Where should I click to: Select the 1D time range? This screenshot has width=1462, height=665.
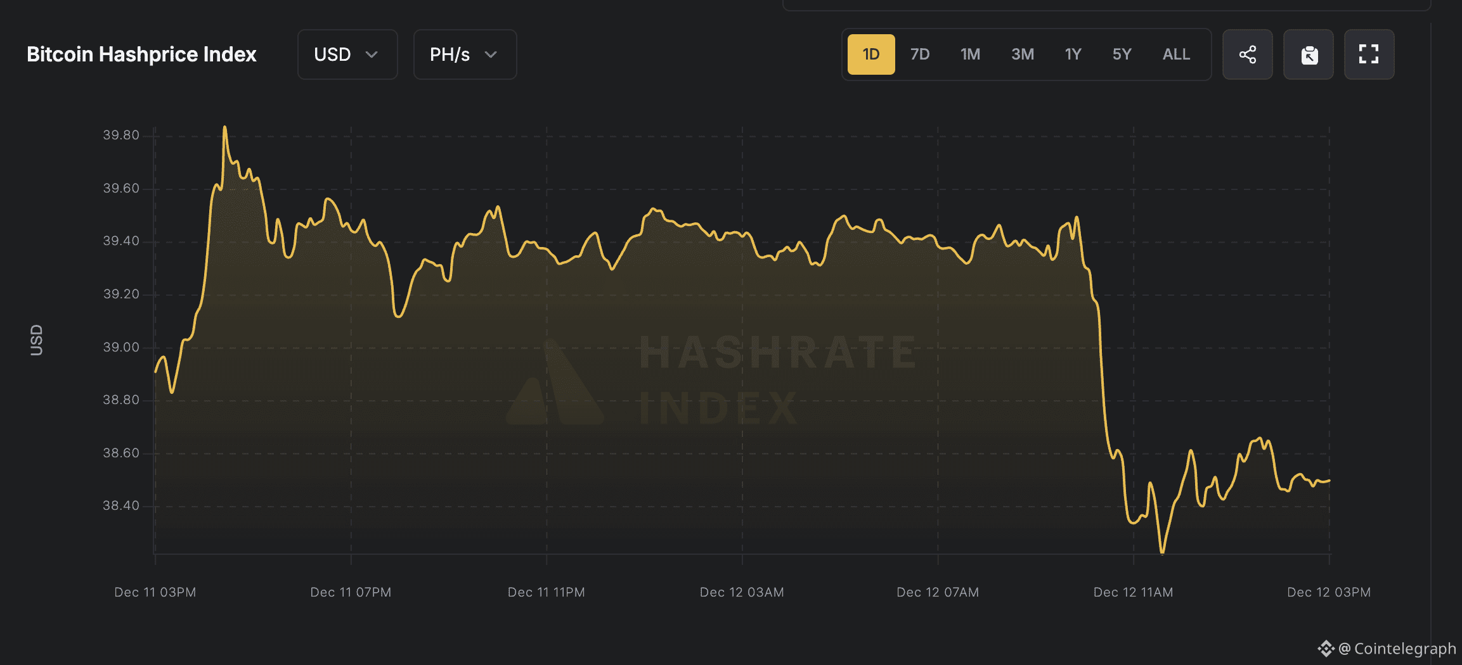(x=870, y=54)
